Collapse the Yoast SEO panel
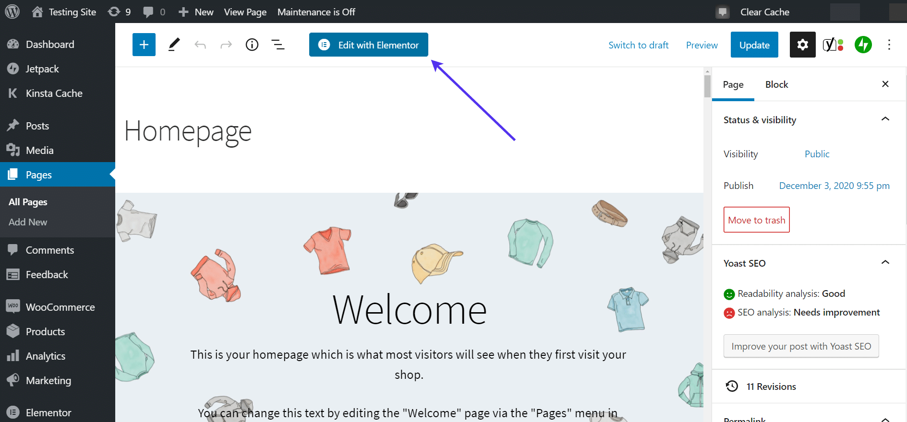907x422 pixels. (x=885, y=263)
